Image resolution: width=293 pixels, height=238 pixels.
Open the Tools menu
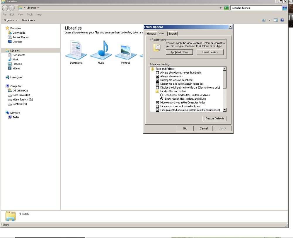coord(30,14)
